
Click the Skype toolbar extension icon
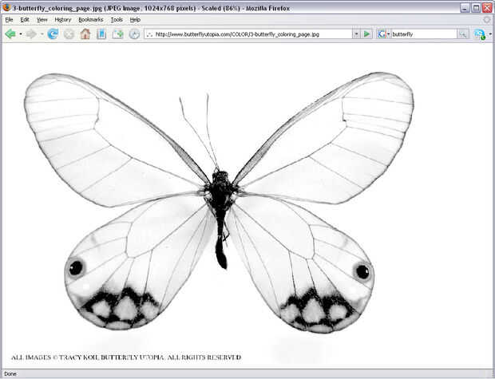coord(480,34)
